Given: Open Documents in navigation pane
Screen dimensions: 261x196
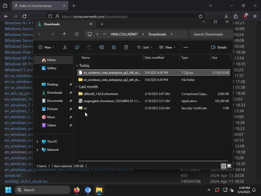Looking at the screenshot, I should (x=54, y=101).
